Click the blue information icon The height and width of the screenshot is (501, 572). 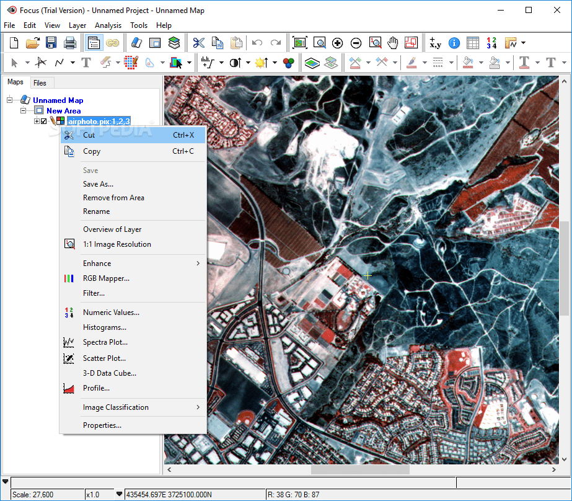click(x=454, y=43)
